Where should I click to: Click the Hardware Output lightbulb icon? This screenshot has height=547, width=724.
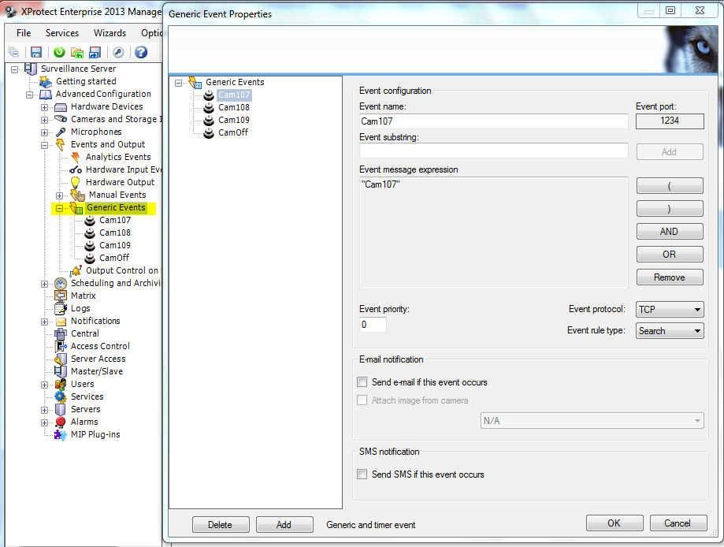[x=76, y=183]
